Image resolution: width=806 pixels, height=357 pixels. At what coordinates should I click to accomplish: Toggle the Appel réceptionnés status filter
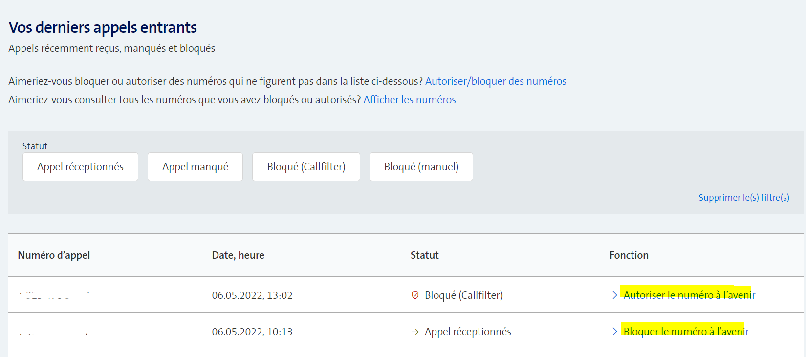80,167
